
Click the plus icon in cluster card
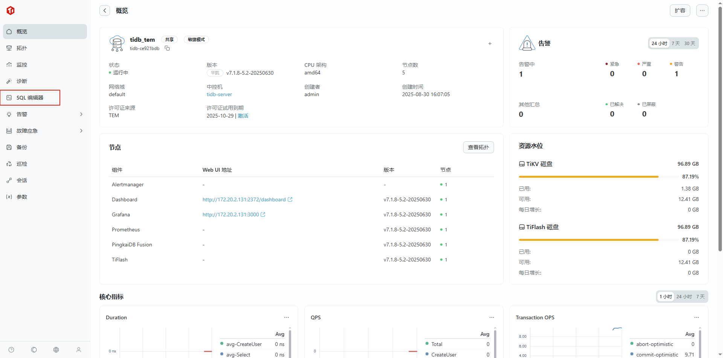(x=490, y=44)
